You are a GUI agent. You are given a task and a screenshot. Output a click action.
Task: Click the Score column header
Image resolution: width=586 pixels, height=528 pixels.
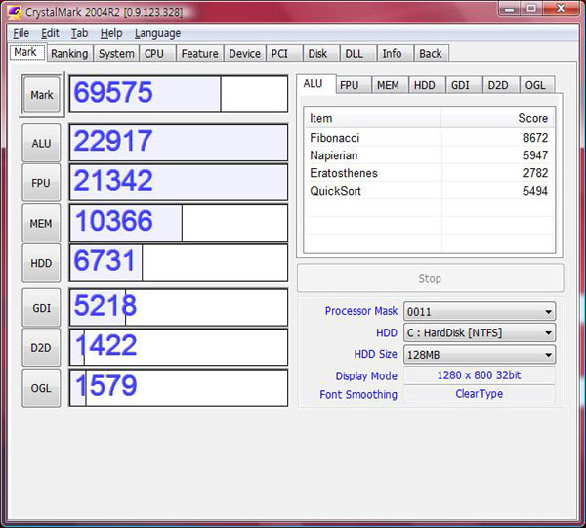pos(497,118)
